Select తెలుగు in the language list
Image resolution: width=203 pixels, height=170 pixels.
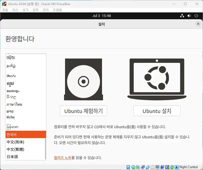(x=26, y=76)
